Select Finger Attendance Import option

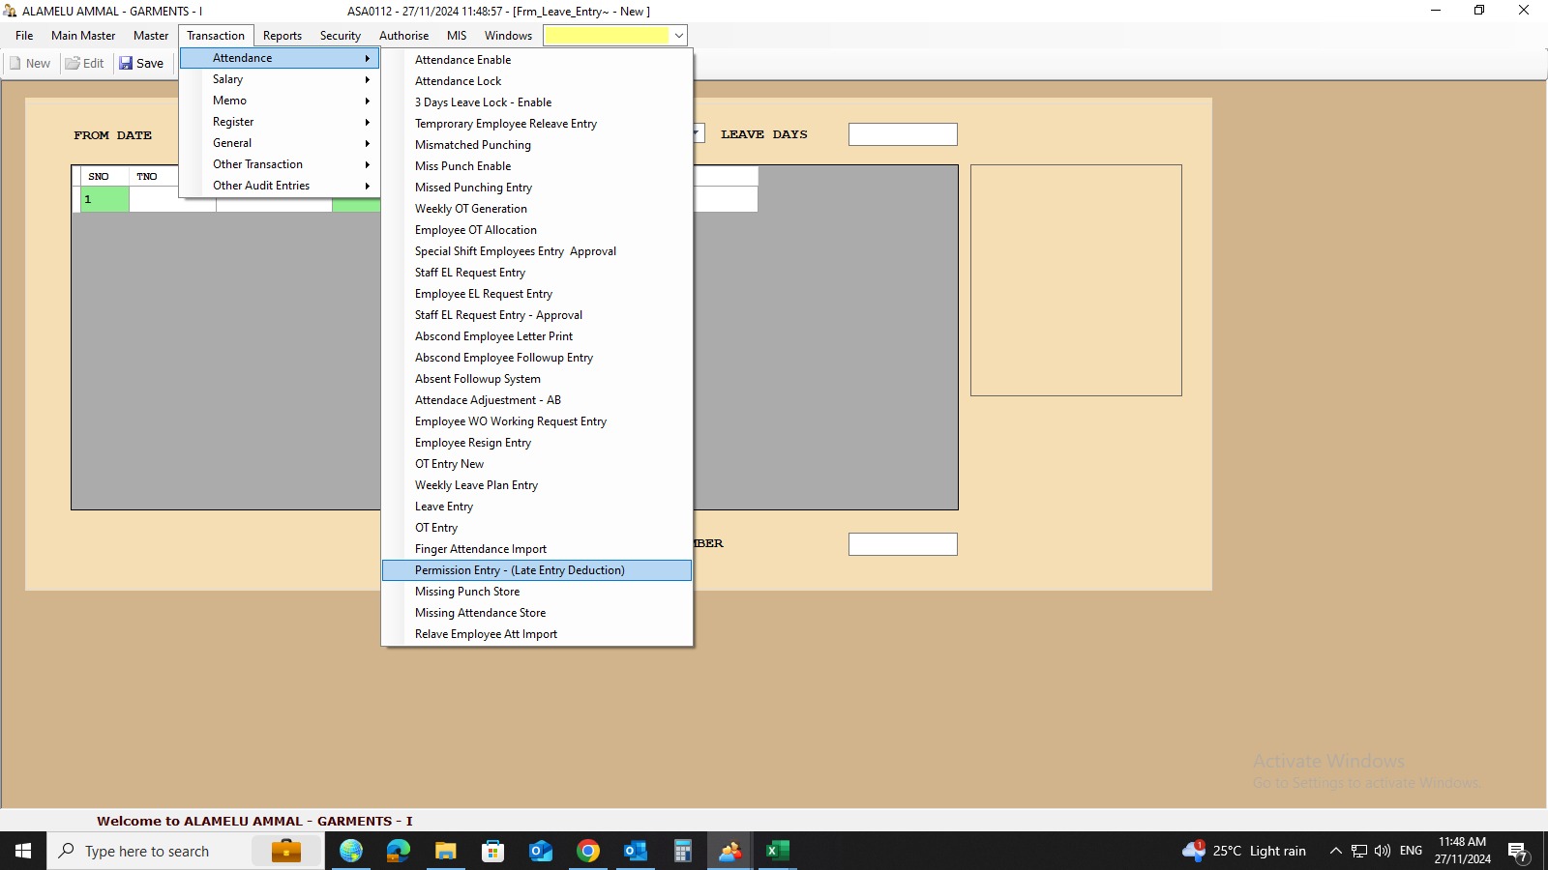point(481,549)
